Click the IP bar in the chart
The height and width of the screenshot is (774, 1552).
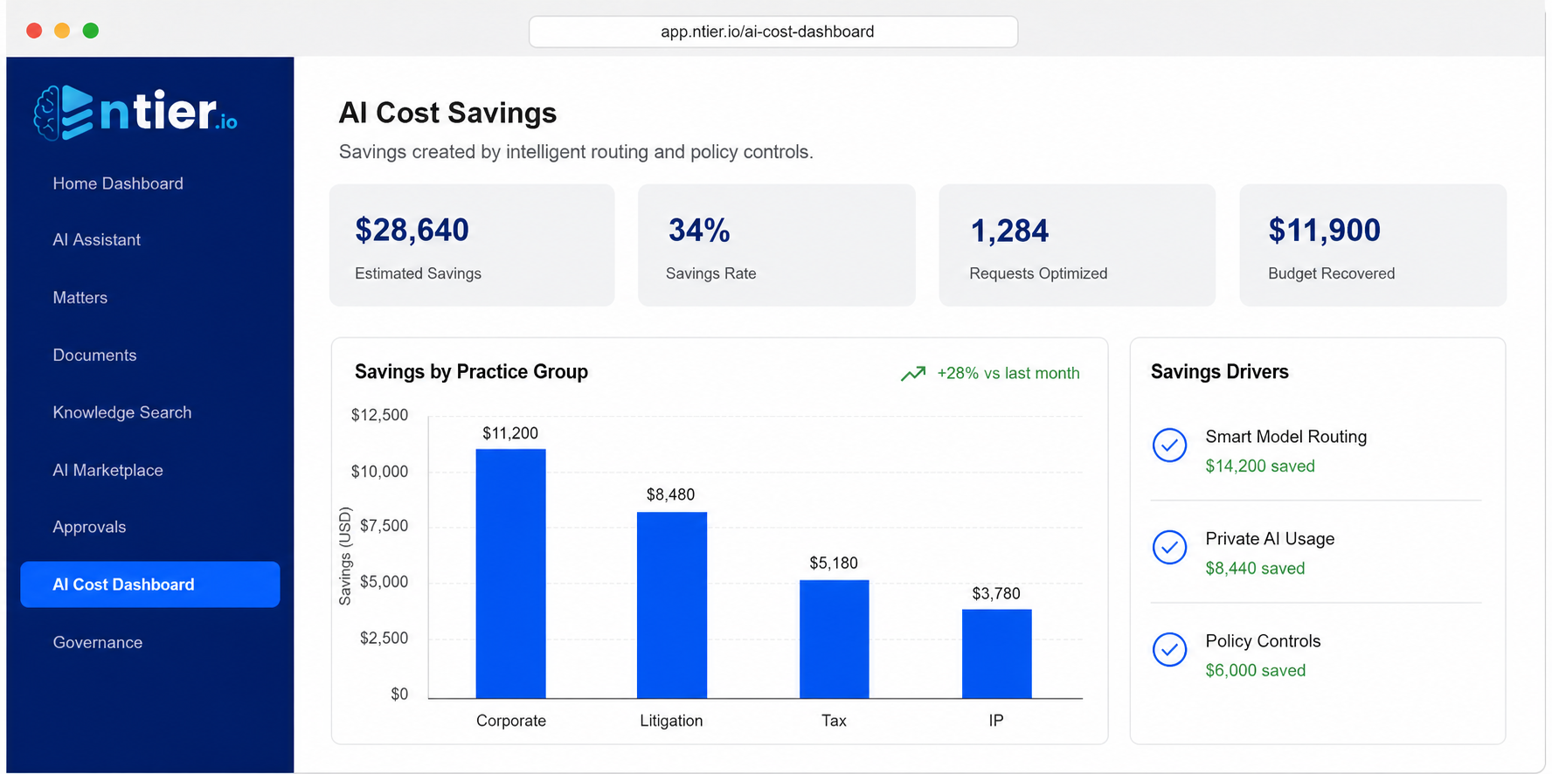coord(996,653)
